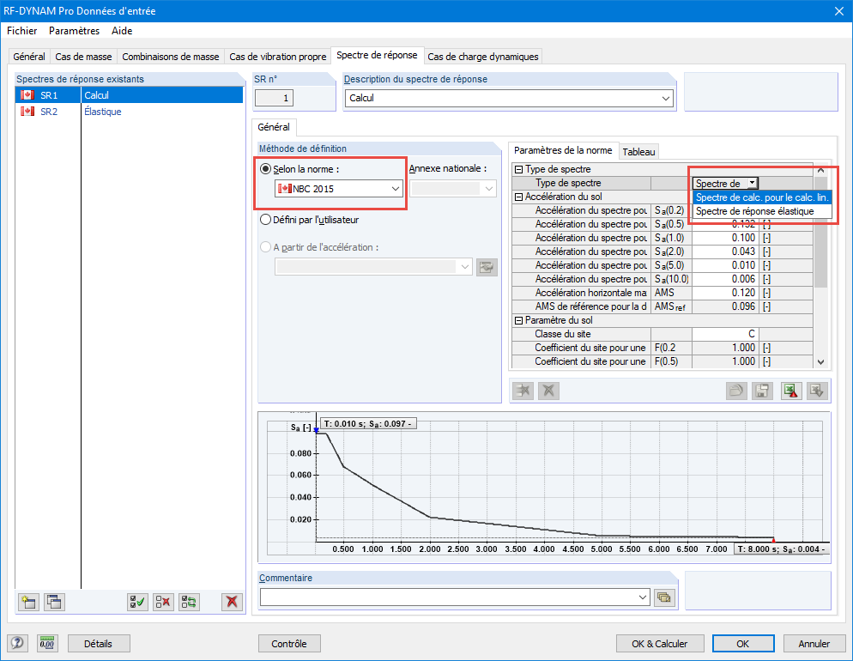The width and height of the screenshot is (853, 661).
Task: Click the Contrôle button
Action: pos(289,644)
